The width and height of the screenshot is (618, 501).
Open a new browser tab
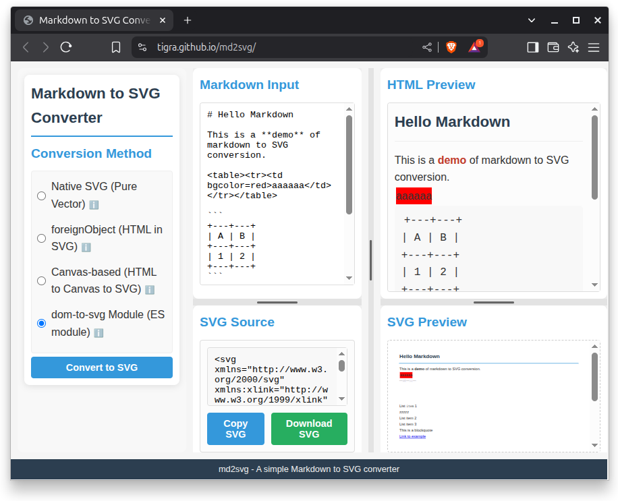pos(188,20)
